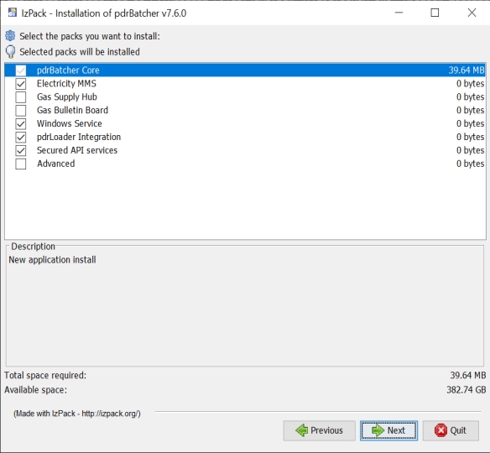This screenshot has height=453, width=490.
Task: Click the IzPack installer icon in title bar
Action: click(x=13, y=13)
